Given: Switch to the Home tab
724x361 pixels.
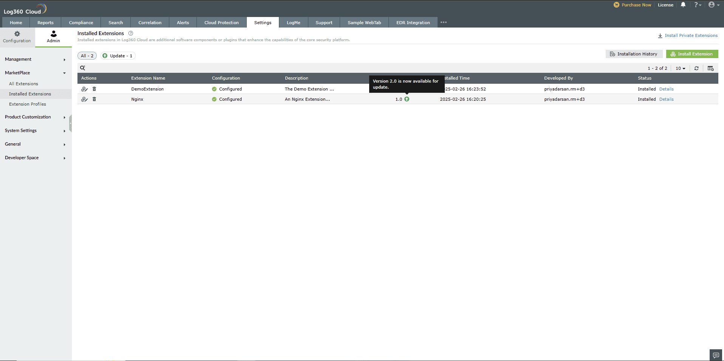Looking at the screenshot, I should click(x=16, y=23).
